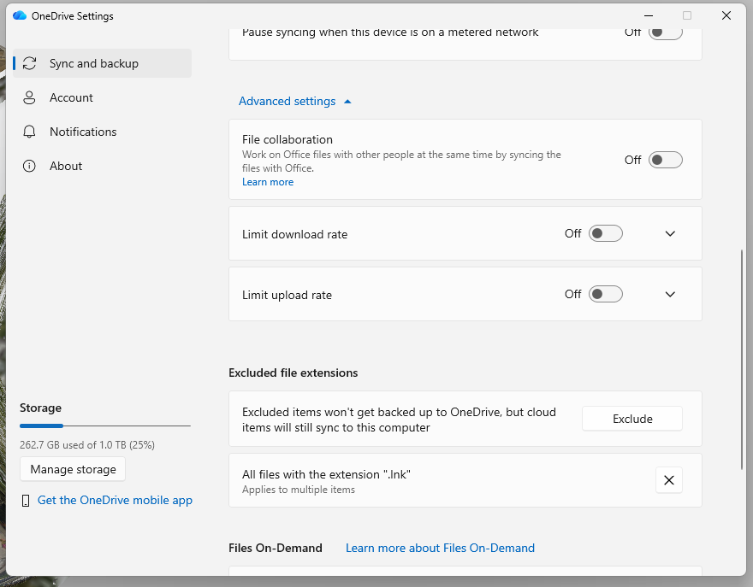Image resolution: width=753 pixels, height=587 pixels.
Task: Open the Sync and backup page
Action: 103,63
